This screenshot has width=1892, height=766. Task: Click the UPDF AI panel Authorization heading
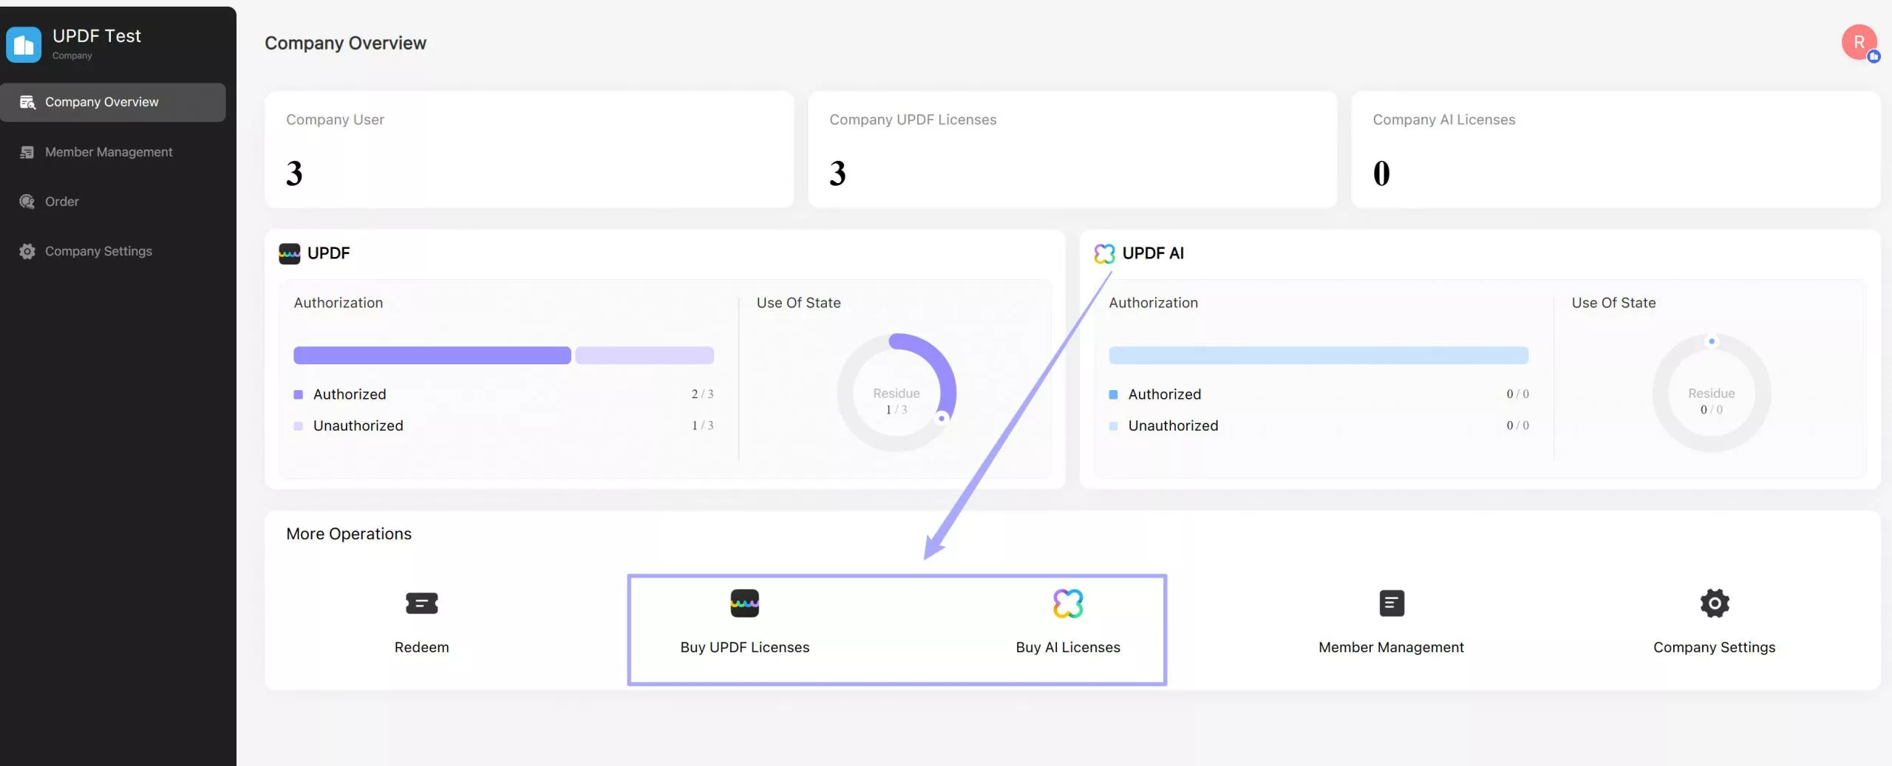click(x=1154, y=303)
